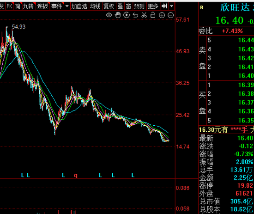
Task: Select buy level 3 price 16.37
Action: (x=246, y=103)
